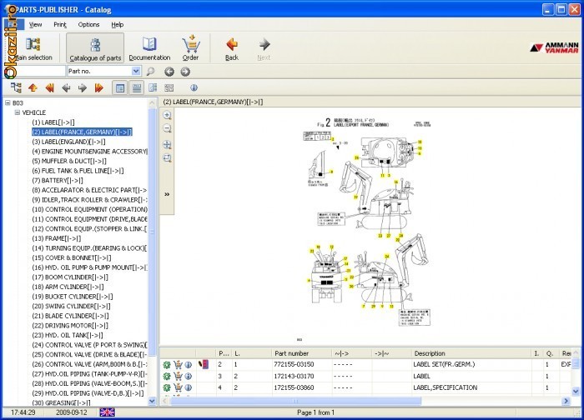Toggle the side-by-side layout view button
Viewport: 584px width, 420px height.
click(153, 87)
